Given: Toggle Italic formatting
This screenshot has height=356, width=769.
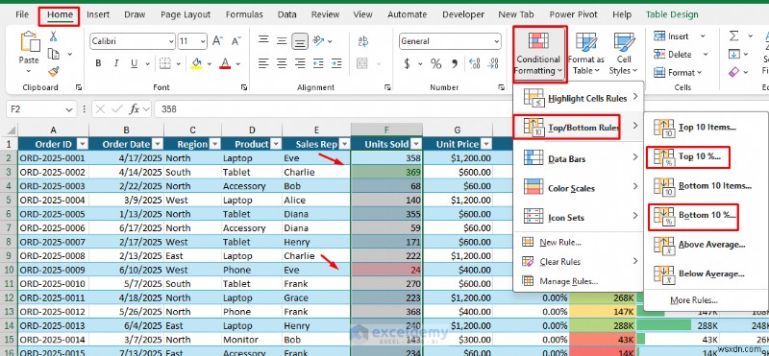Looking at the screenshot, I should [x=116, y=63].
